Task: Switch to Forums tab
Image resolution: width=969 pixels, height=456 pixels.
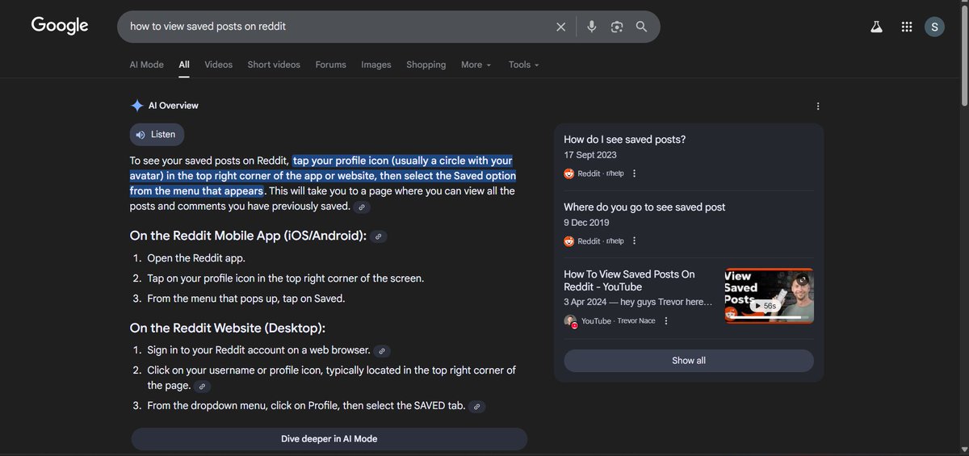Action: pos(331,65)
